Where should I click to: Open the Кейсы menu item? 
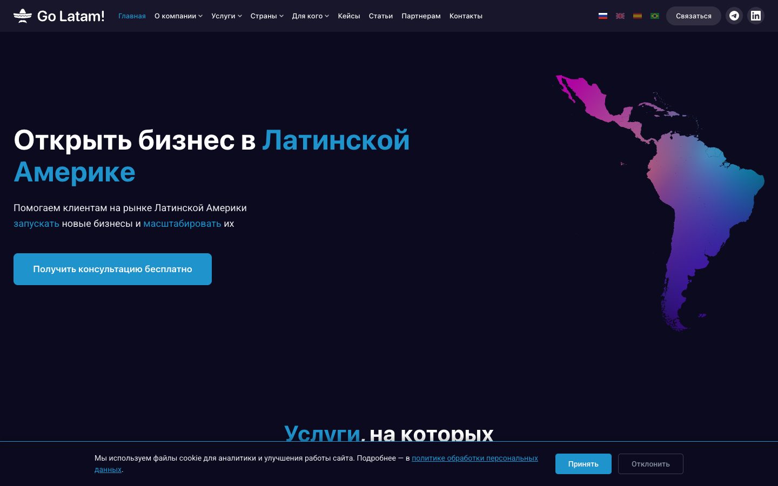pos(349,16)
